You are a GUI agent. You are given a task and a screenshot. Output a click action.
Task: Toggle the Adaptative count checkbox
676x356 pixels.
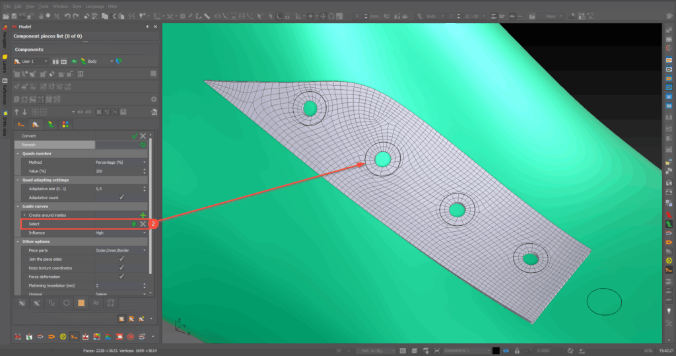[121, 197]
